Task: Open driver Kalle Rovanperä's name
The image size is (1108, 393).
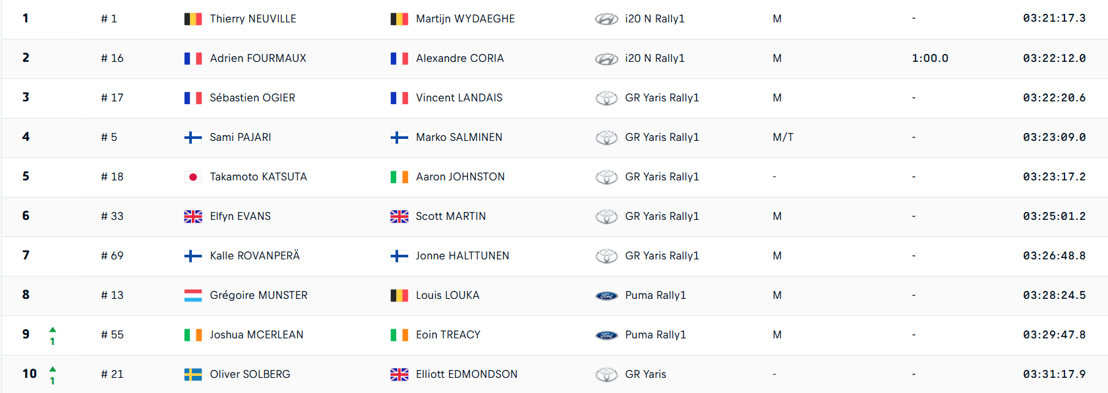Action: coord(254,255)
